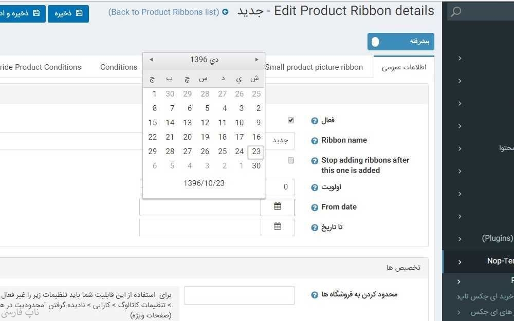Click help icon beside اولویت label
Viewport: 514px width, 321px height.
click(315, 187)
